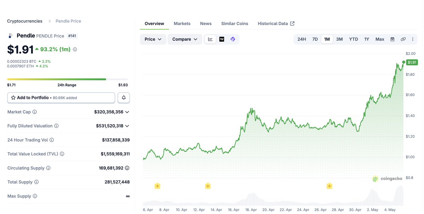424x214 pixels.
Task: Open the chart three-dot options menu
Action: coord(413,39)
